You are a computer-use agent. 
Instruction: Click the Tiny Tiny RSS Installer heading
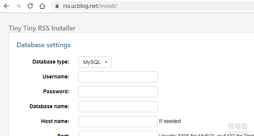coord(42,28)
